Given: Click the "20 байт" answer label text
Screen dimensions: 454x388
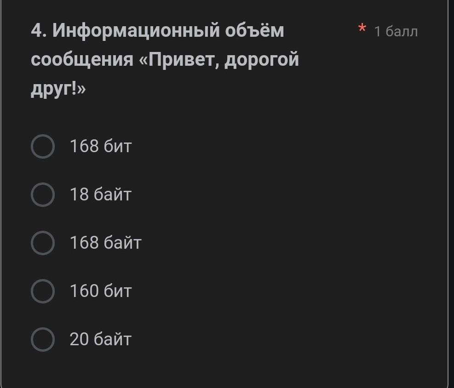Looking at the screenshot, I should point(101,339).
